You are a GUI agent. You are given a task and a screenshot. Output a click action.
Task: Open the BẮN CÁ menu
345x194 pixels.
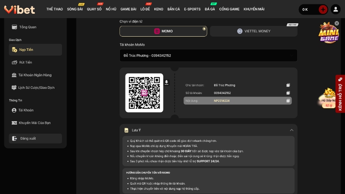pyautogui.click(x=174, y=9)
